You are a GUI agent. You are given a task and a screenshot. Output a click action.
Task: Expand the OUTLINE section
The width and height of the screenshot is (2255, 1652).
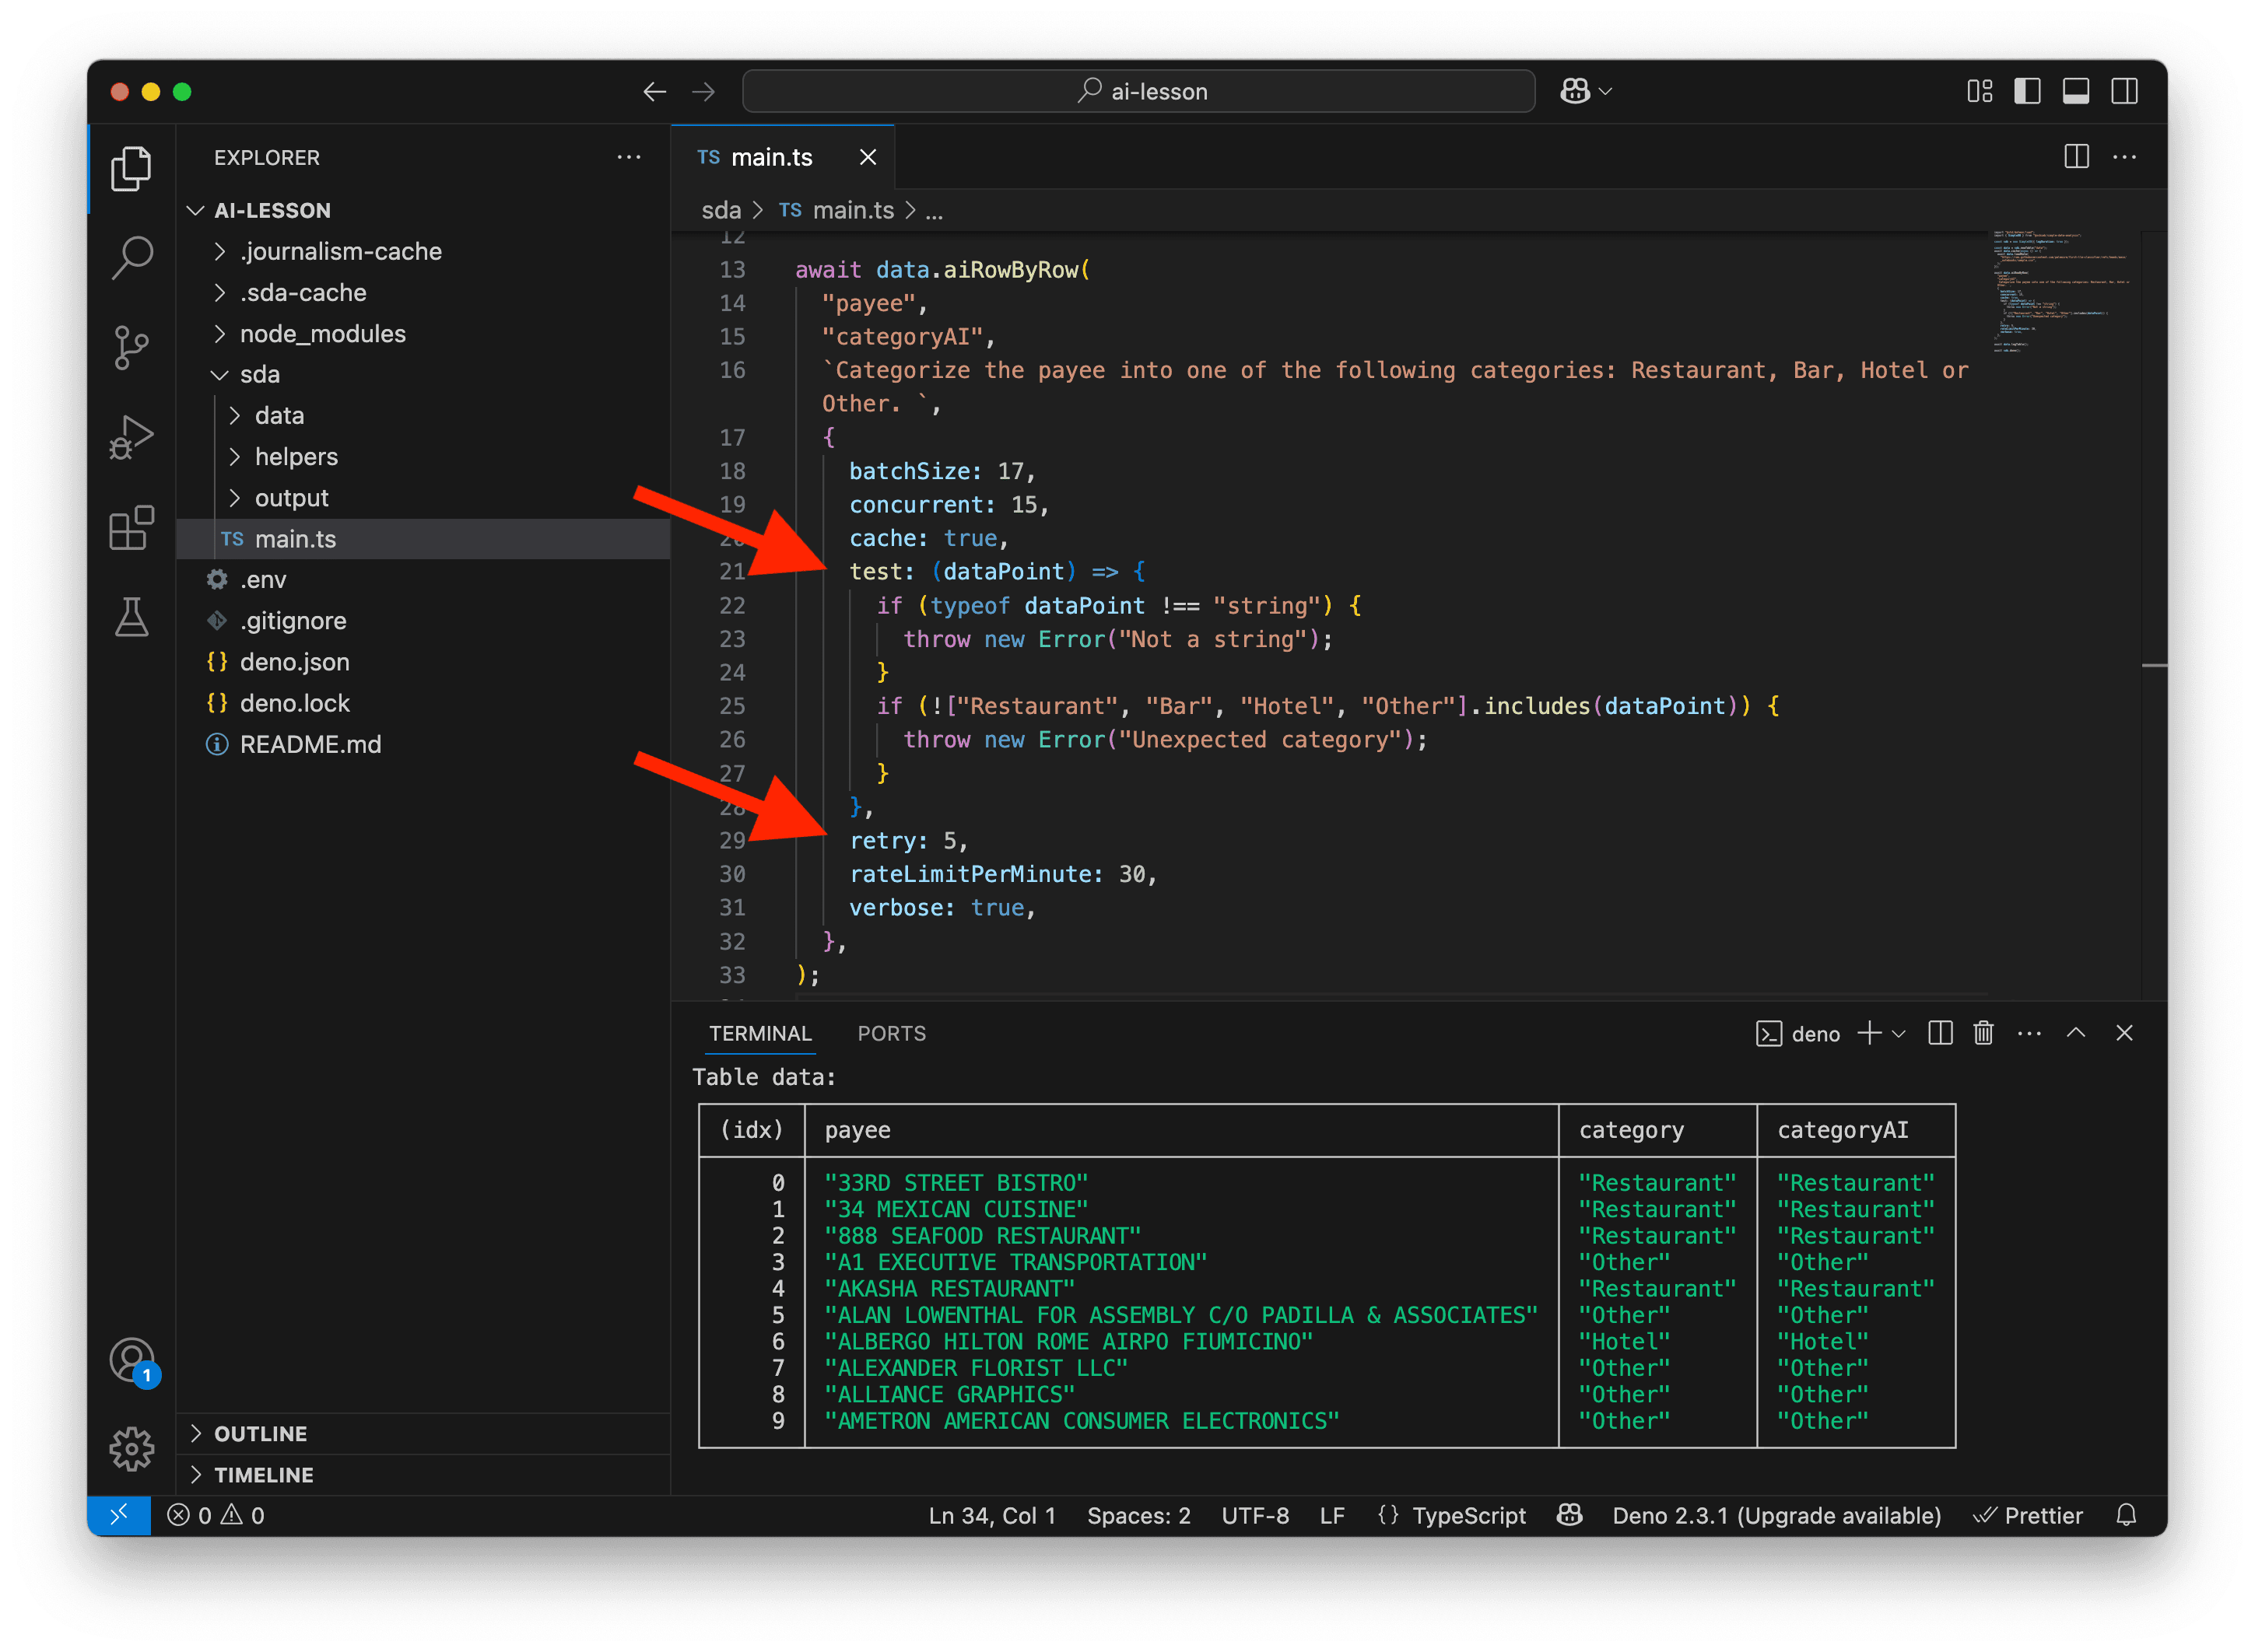click(423, 1433)
